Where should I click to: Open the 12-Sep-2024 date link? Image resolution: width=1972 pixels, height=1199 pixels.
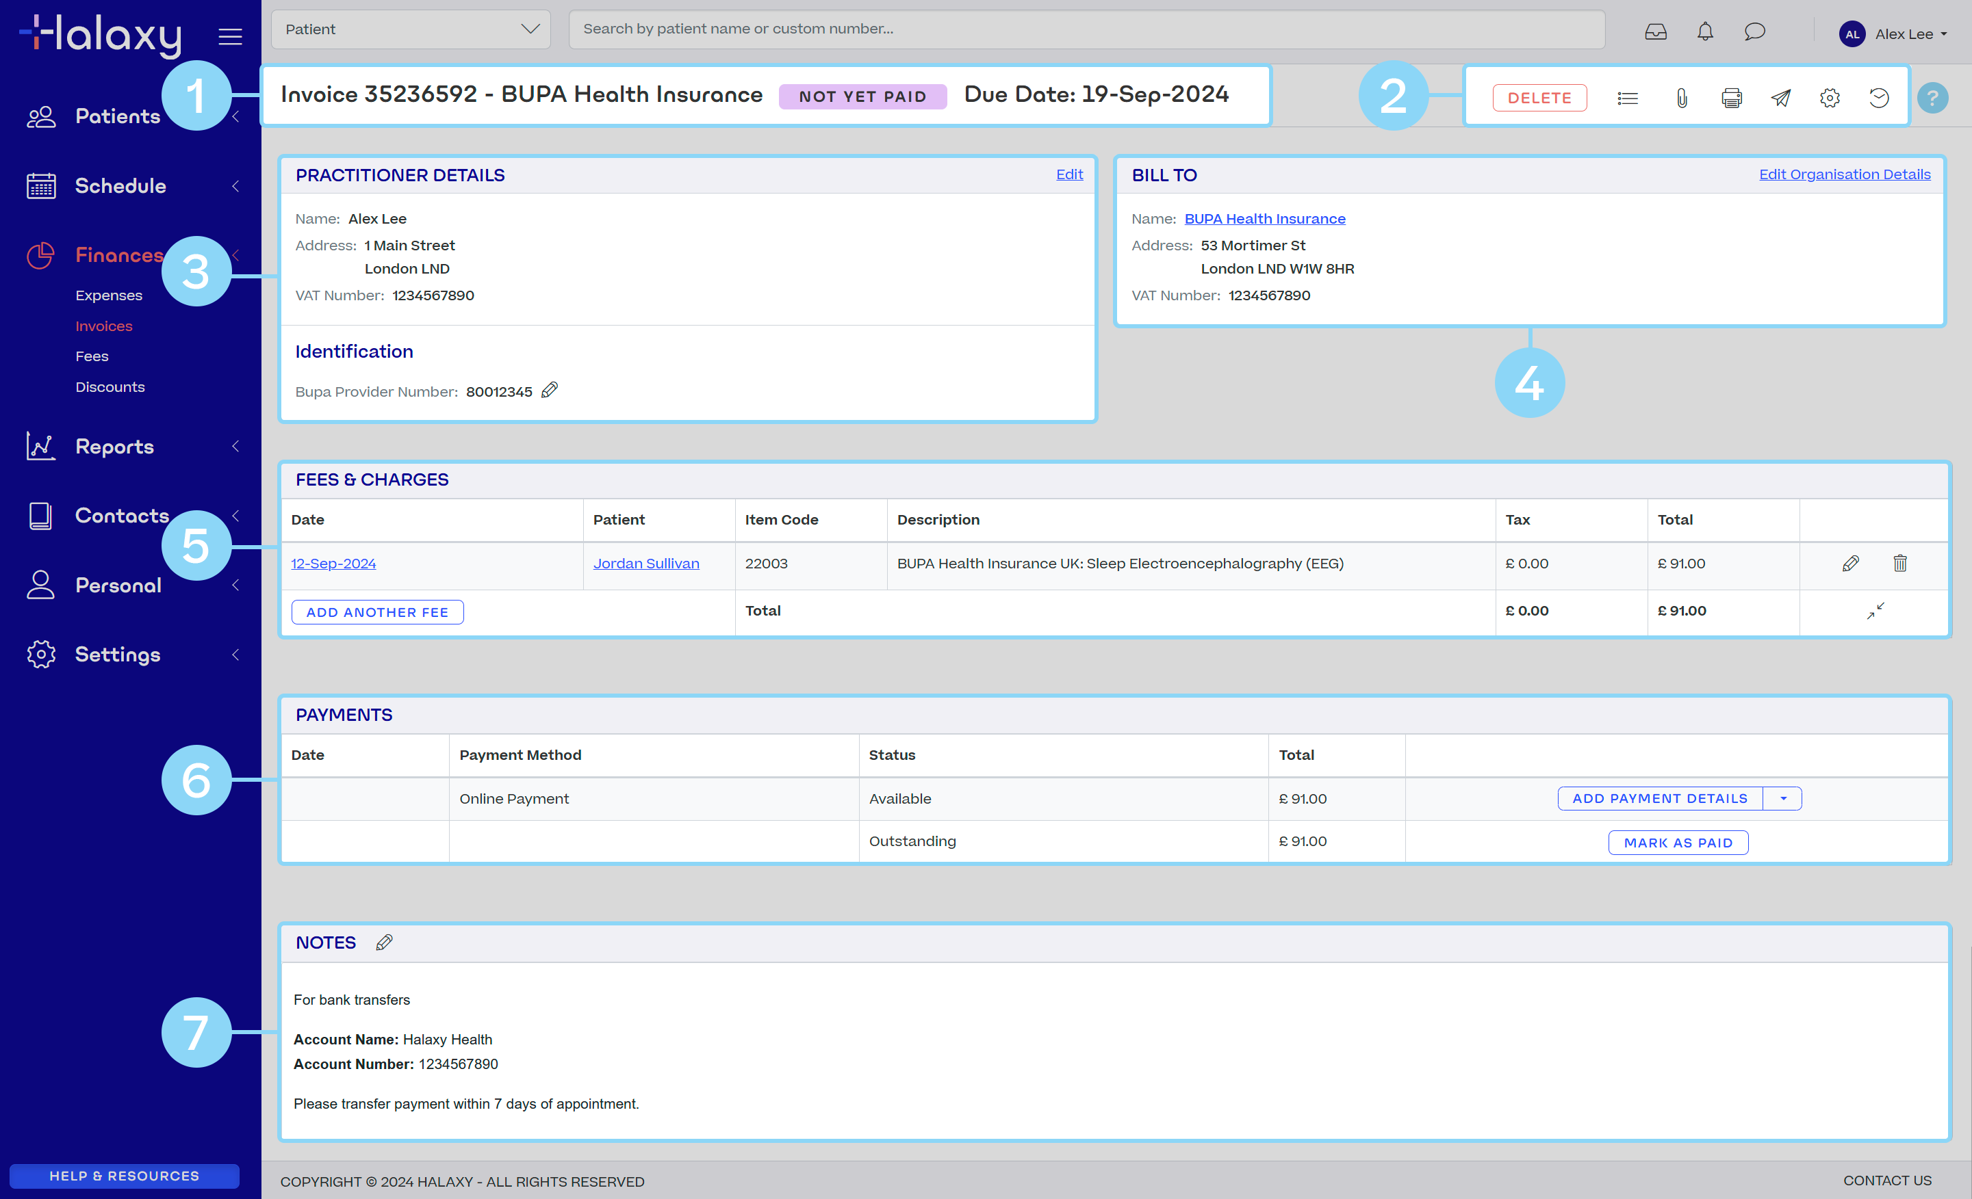[x=334, y=563]
